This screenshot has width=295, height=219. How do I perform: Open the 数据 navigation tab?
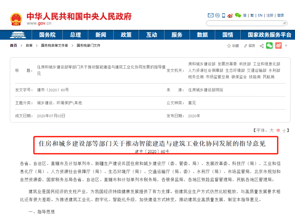(x=202, y=35)
